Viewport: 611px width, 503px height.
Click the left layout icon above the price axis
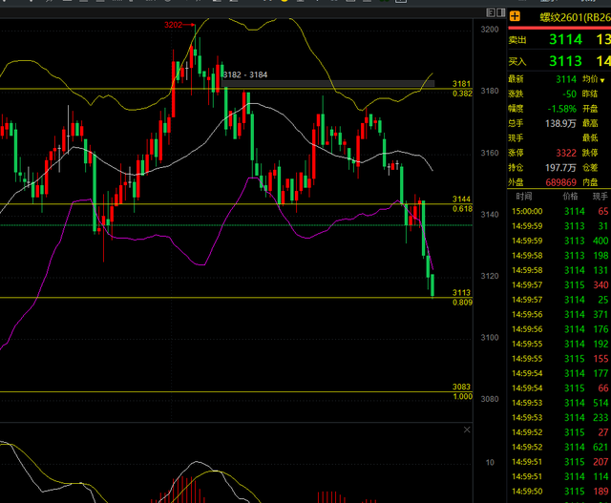(x=491, y=12)
